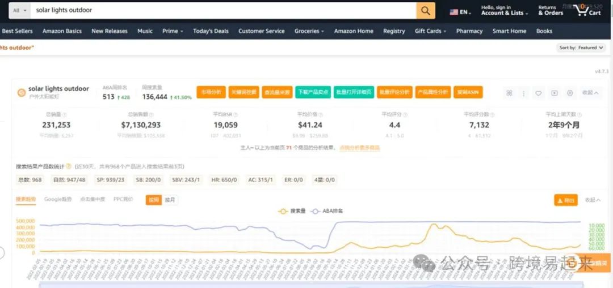Open the All departments search dropdown

(x=20, y=11)
